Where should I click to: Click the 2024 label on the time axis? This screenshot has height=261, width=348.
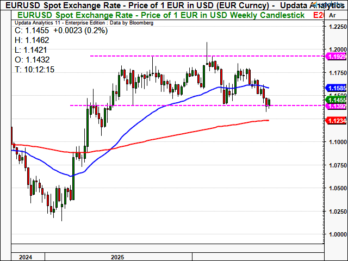pyautogui.click(x=26, y=257)
